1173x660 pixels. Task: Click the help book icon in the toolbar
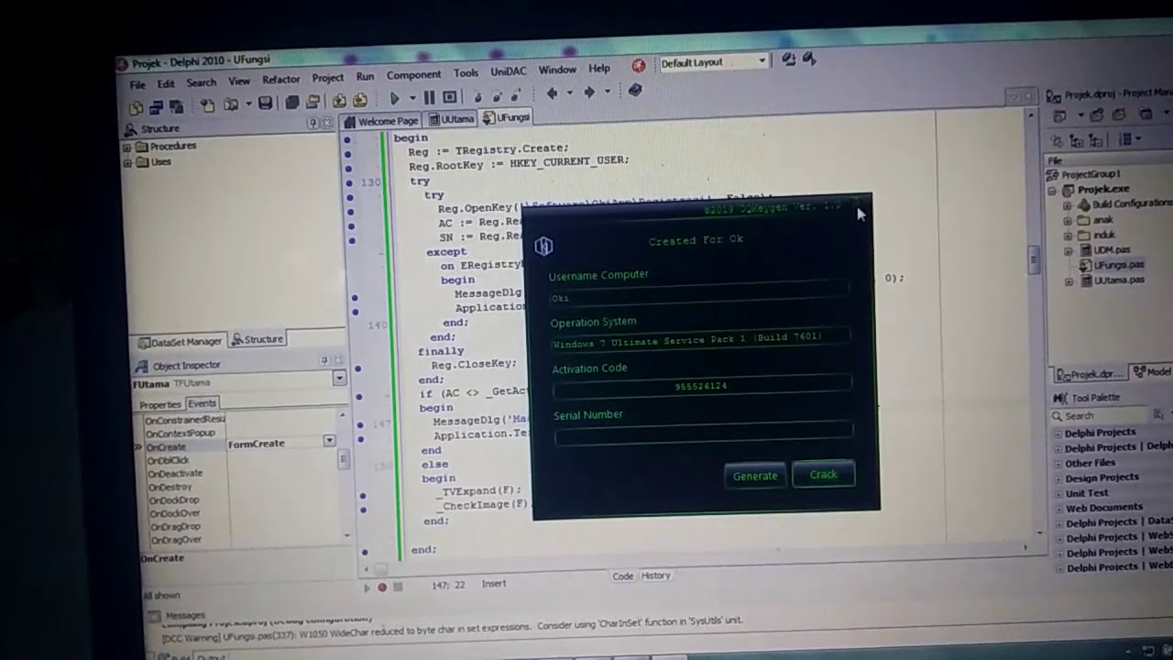coord(635,90)
